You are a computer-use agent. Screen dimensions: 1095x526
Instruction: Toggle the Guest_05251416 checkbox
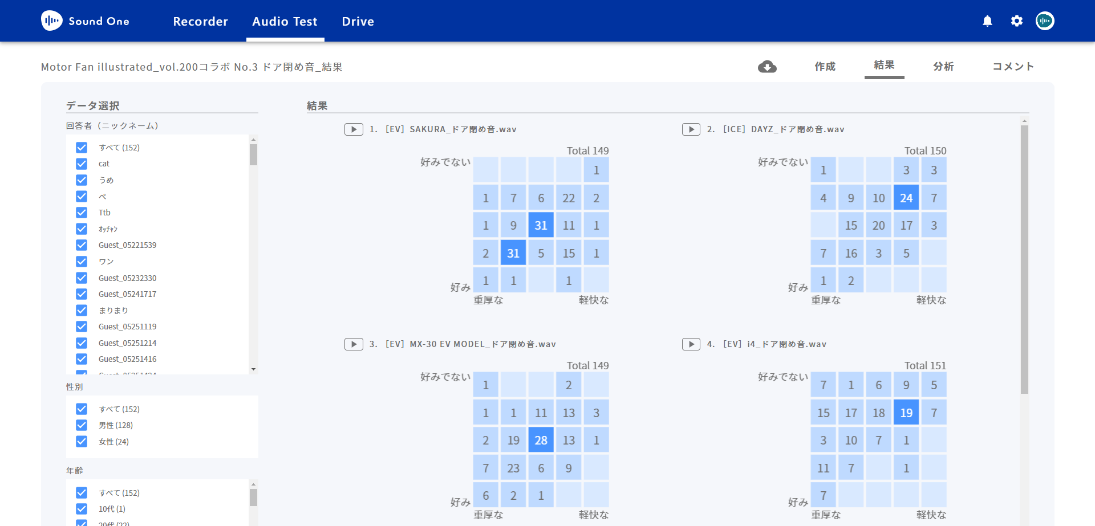tap(82, 359)
